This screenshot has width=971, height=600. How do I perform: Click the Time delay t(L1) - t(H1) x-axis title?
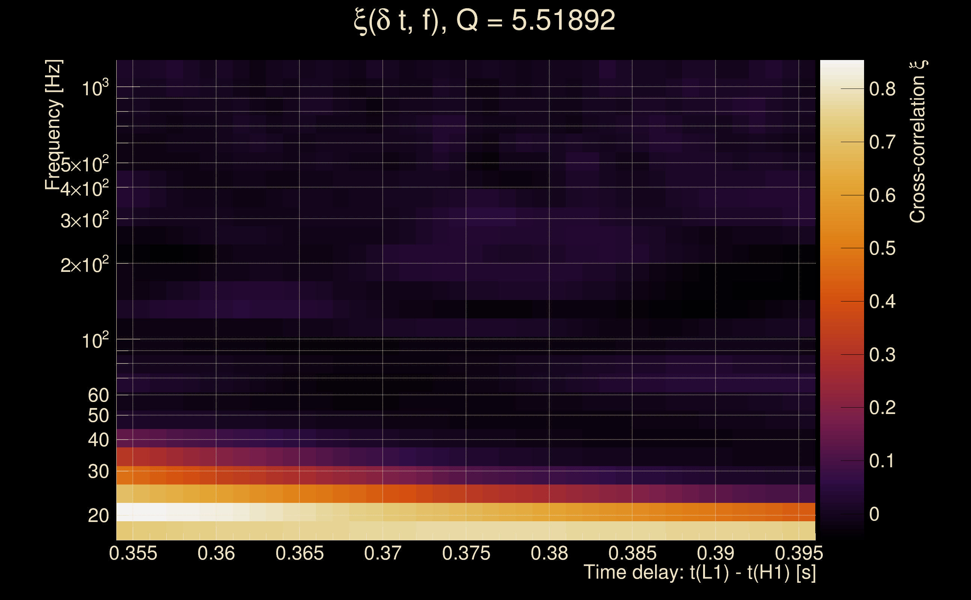[x=699, y=573]
